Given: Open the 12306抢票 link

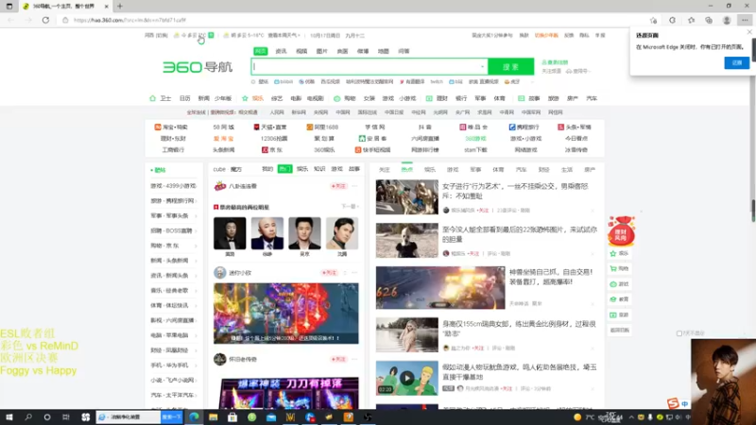Looking at the screenshot, I should pos(274,138).
